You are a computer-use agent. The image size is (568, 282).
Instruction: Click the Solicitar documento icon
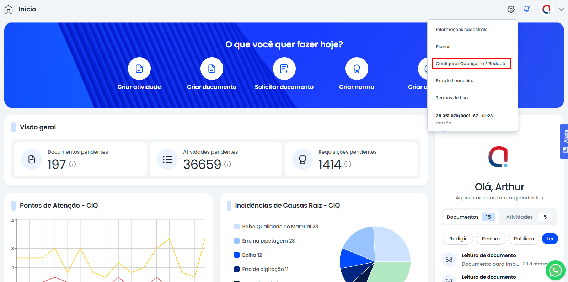284,69
